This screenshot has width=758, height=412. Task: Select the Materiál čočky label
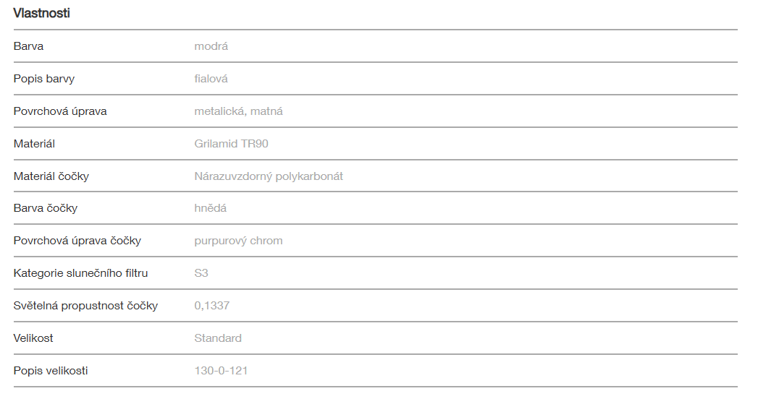(51, 176)
